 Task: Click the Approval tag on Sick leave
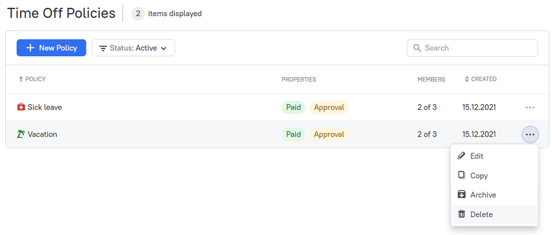[329, 107]
